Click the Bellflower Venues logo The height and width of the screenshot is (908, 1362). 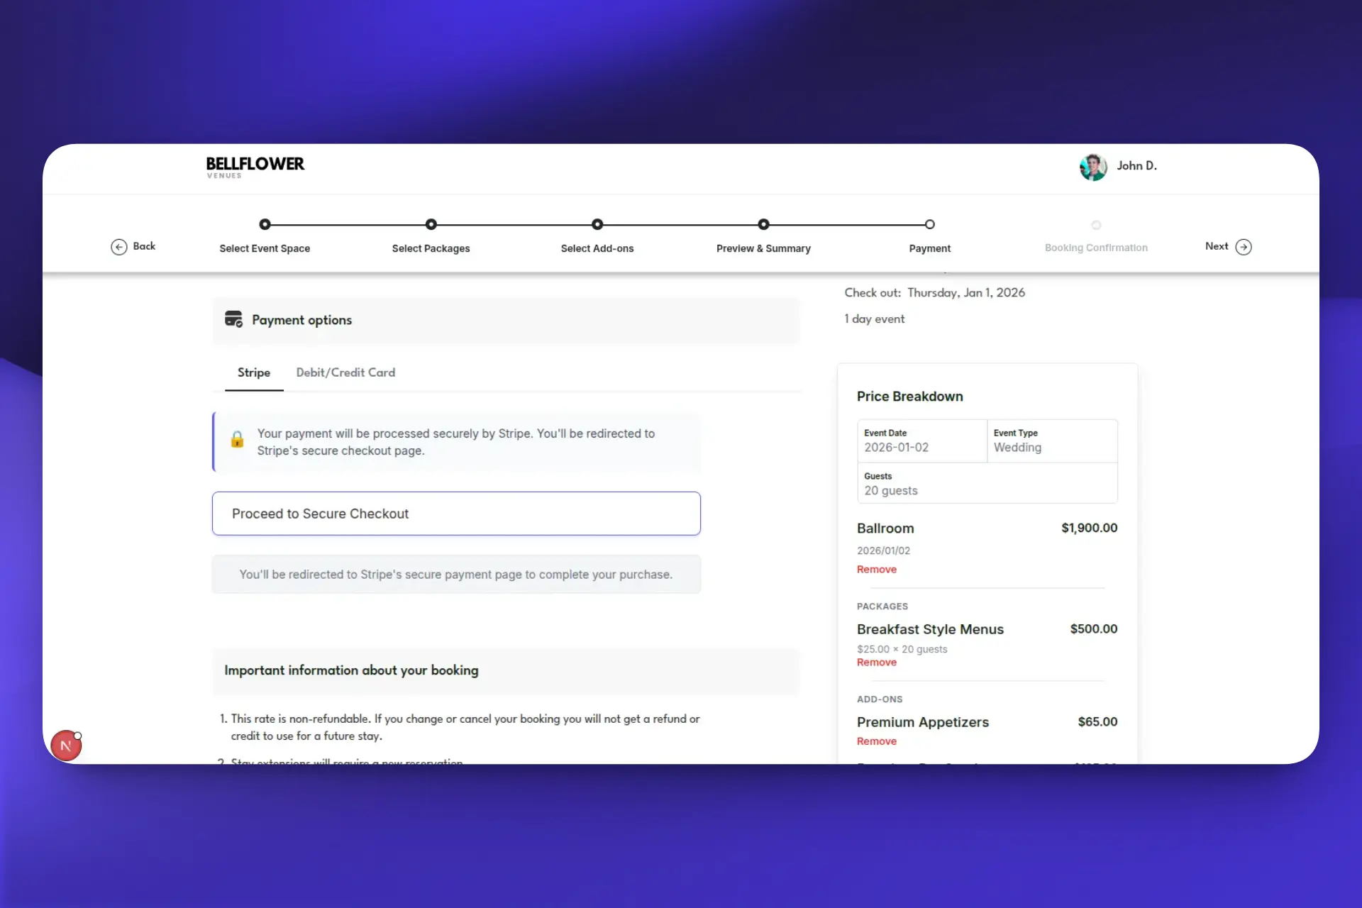(255, 167)
